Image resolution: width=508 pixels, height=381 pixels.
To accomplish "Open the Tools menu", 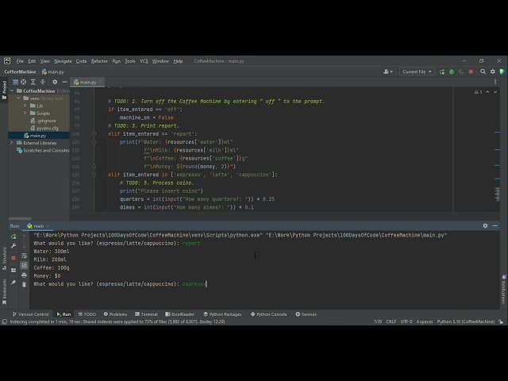I will 130,61.
